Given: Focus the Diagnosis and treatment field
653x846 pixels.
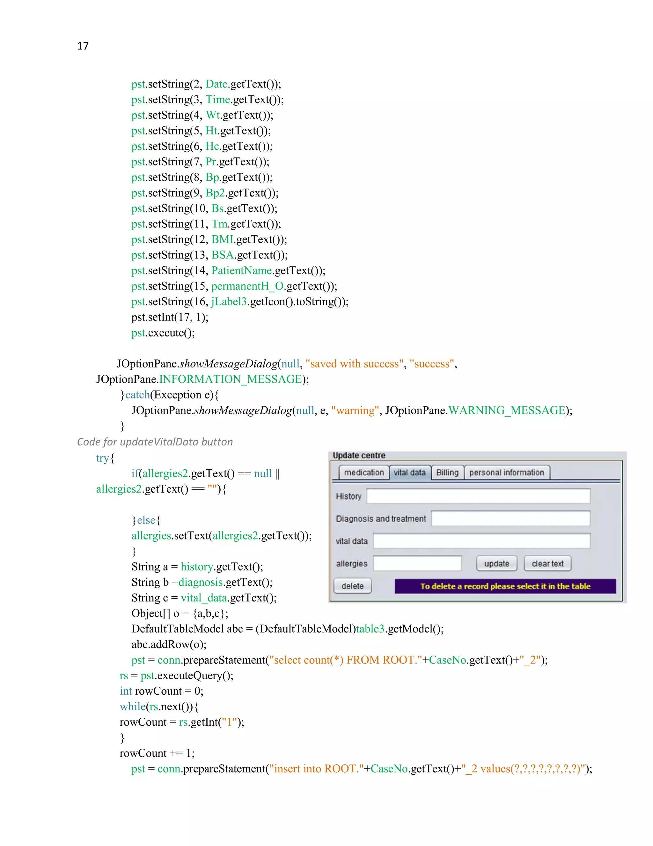Looking at the screenshot, I should click(511, 518).
